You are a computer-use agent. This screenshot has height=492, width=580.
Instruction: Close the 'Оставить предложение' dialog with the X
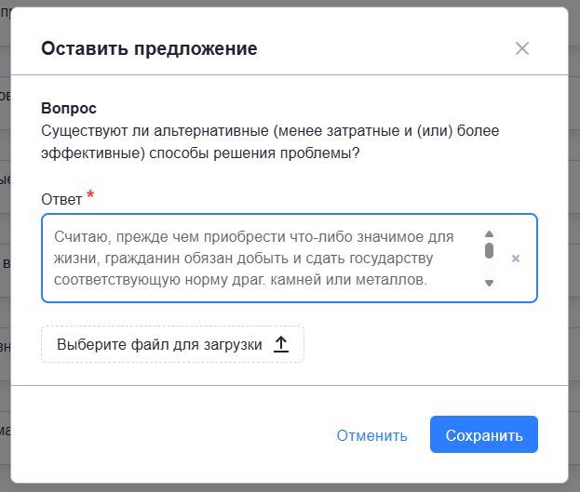[x=522, y=48]
